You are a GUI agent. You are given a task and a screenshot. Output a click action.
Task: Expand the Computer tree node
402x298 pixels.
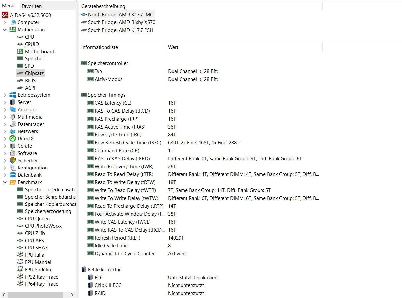[5, 22]
